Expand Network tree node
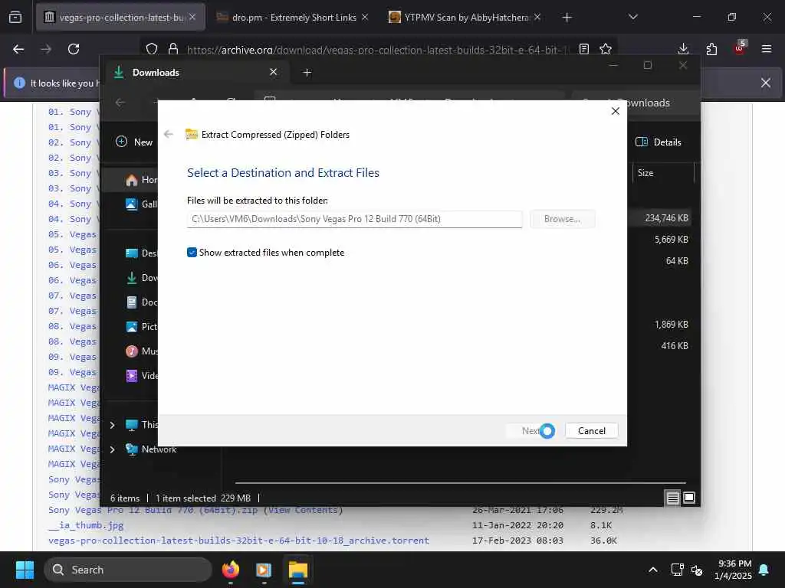Screen dimensions: 785x588 click(x=112, y=449)
